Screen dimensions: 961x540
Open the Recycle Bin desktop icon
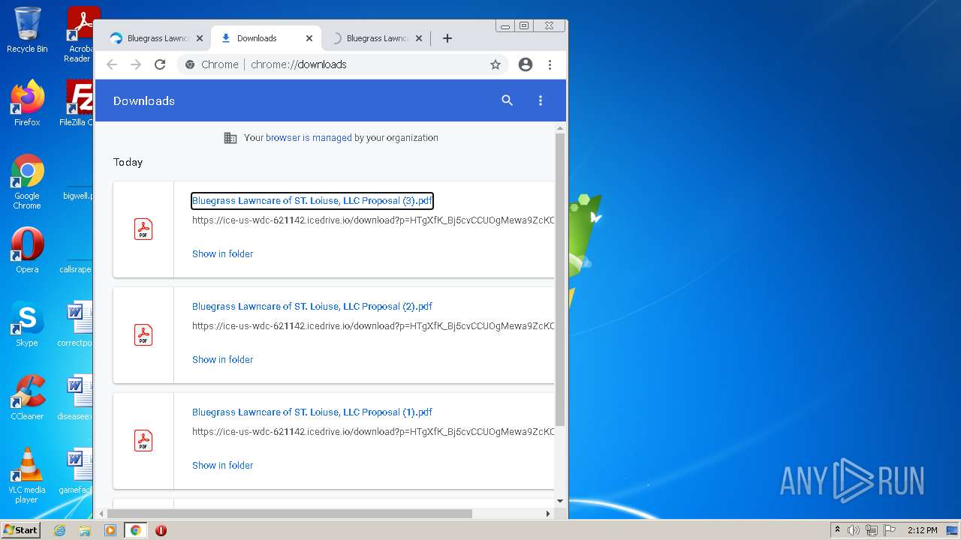coord(27,30)
